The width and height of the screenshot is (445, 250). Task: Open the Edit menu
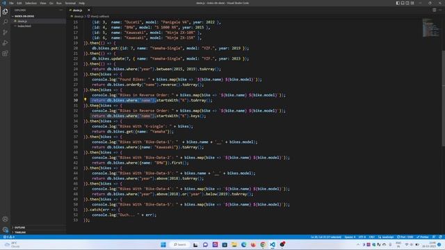click(19, 3)
